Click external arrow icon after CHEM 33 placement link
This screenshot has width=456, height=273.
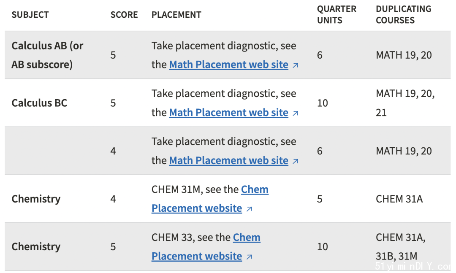[249, 257]
